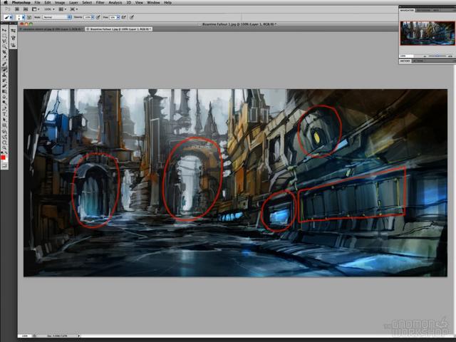Switch to the Bizantine Fallout 3.jpg tab
Screen dimensions: 456x342
[119, 29]
